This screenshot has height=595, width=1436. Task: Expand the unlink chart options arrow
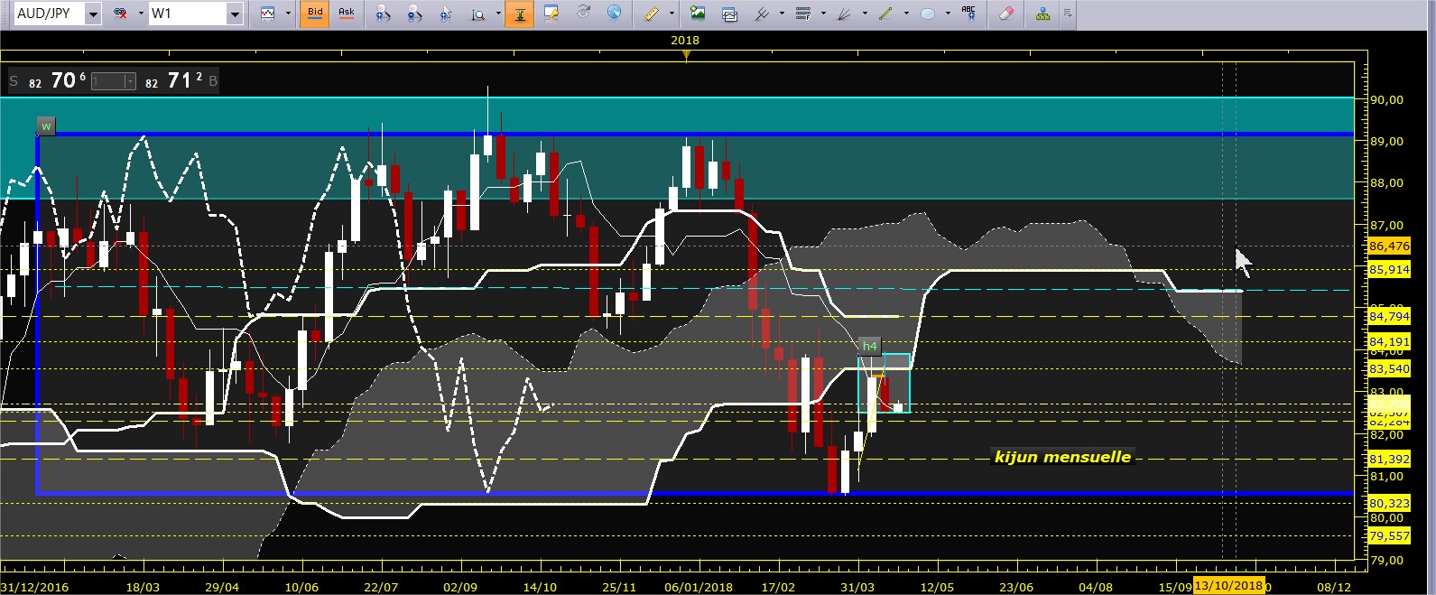(140, 14)
